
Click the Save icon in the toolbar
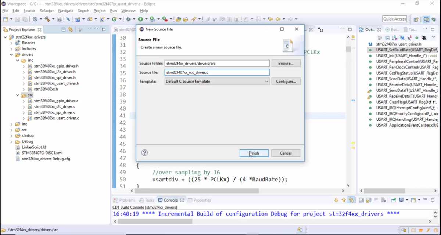18,19
